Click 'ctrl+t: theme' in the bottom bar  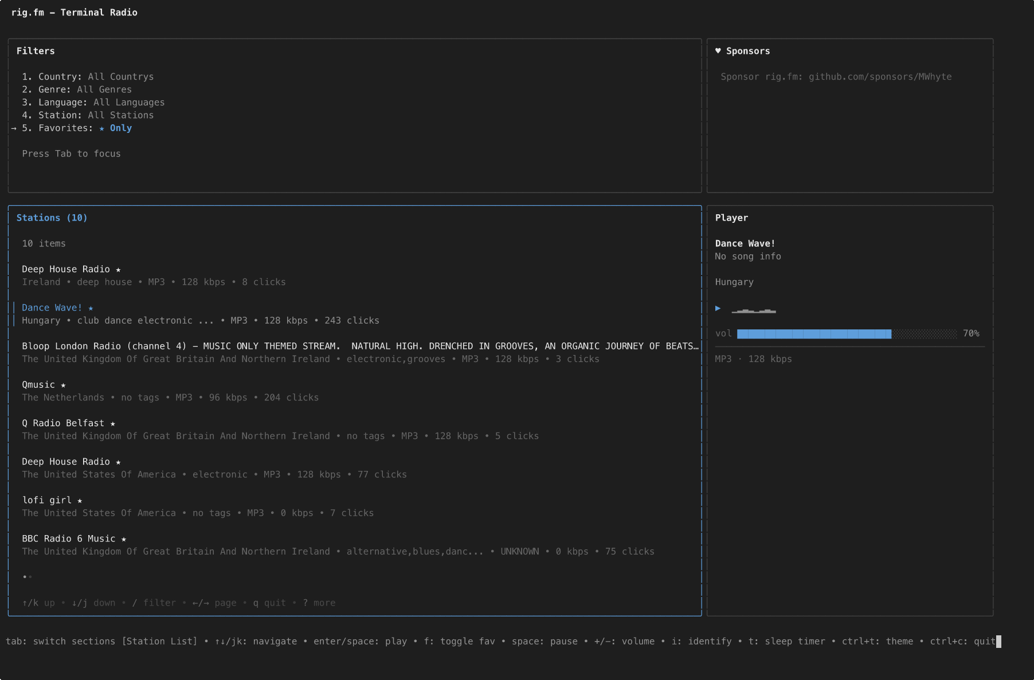(x=878, y=642)
